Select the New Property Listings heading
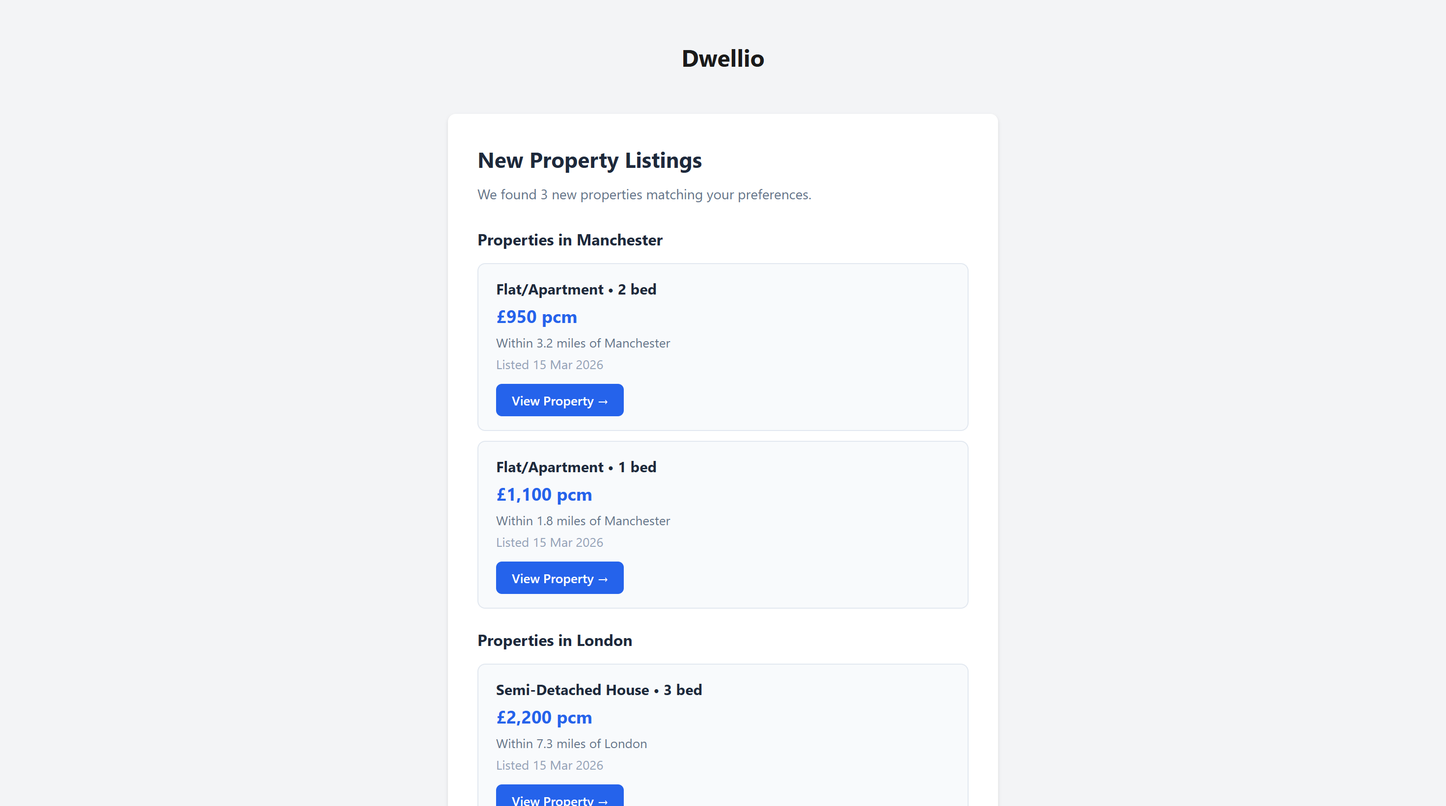The image size is (1446, 806). point(589,161)
